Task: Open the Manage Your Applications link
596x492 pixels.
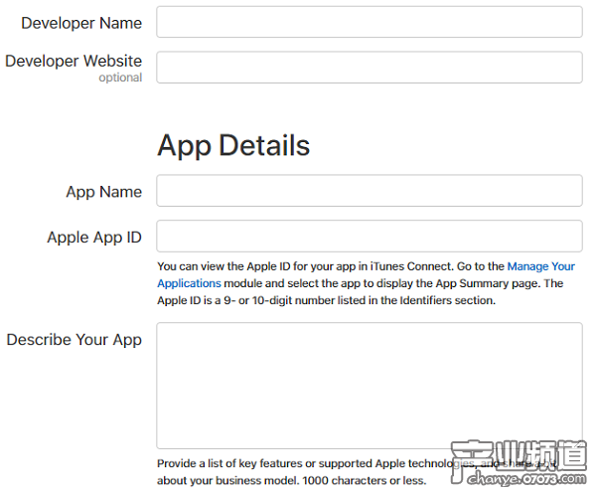Action: point(540,266)
